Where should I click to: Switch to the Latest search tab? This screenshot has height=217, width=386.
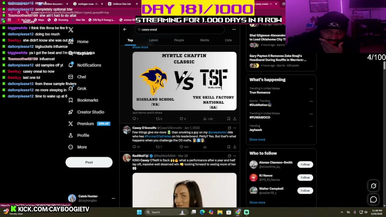click(x=153, y=40)
